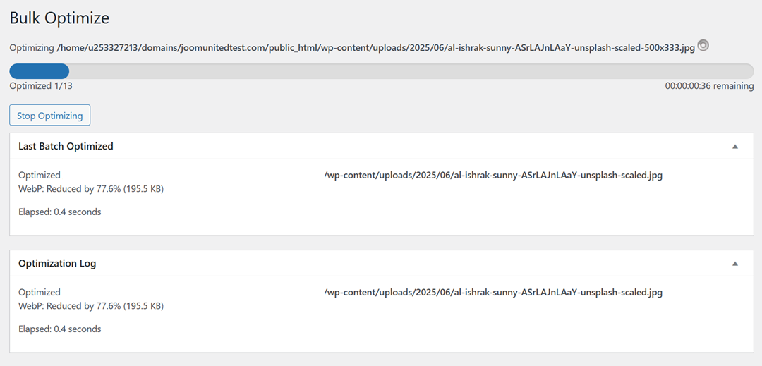The height and width of the screenshot is (366, 762).
Task: Click the 00:00:00:36 remaining time label
Action: click(x=709, y=86)
